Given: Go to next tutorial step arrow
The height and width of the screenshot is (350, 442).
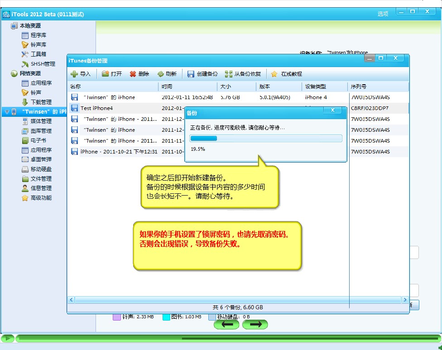Looking at the screenshot, I should (x=255, y=324).
